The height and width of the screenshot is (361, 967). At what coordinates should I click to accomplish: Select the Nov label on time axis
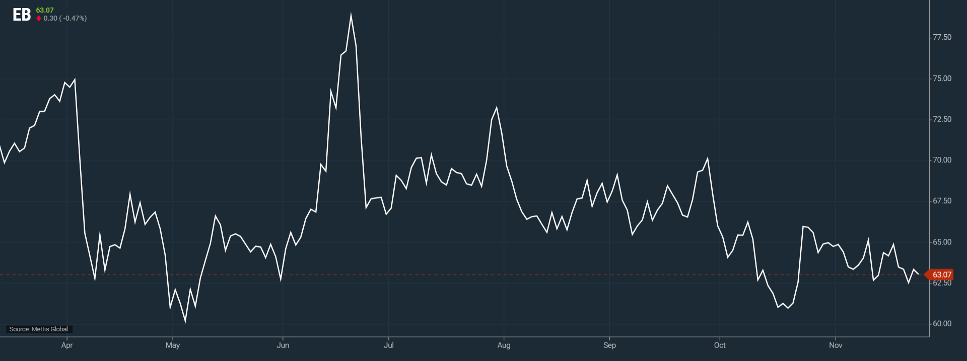[836, 345]
